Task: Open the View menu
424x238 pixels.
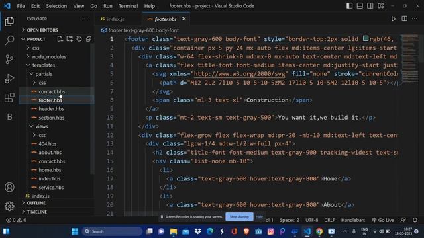Action: coord(78,6)
